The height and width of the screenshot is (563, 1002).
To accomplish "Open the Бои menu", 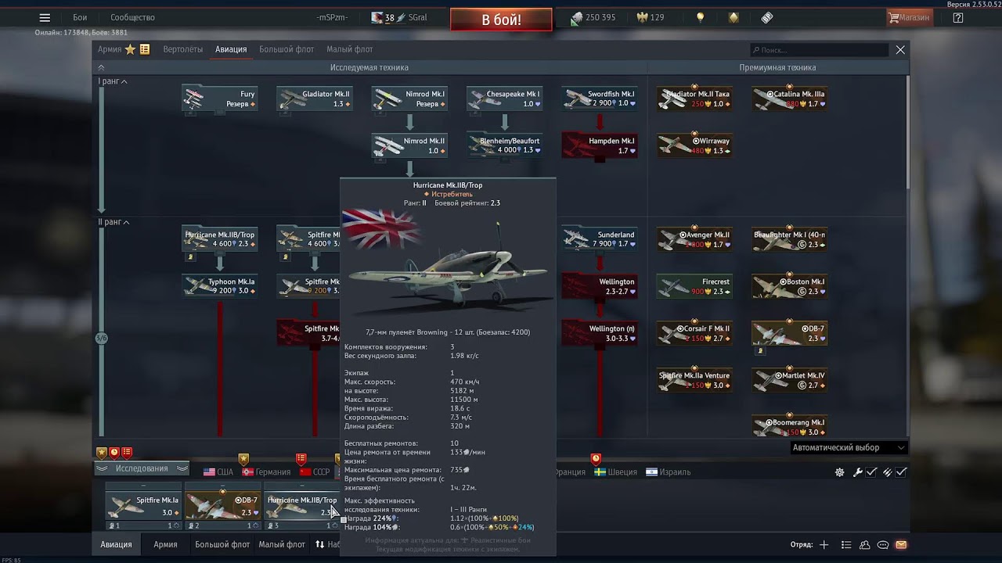I will pyautogui.click(x=80, y=17).
